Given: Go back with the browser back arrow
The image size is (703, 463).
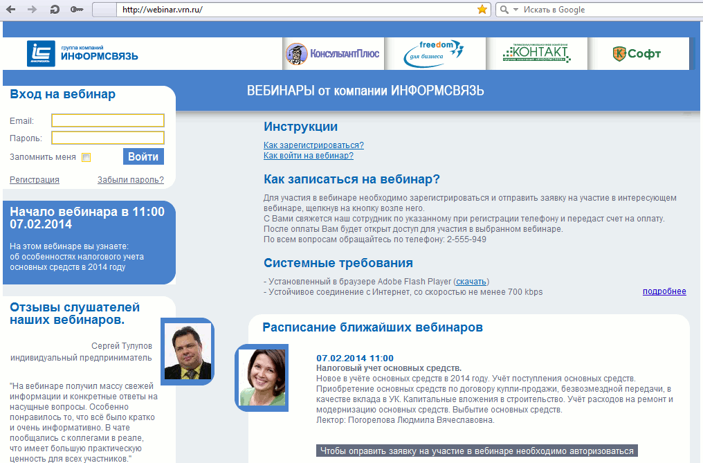Looking at the screenshot, I should (x=11, y=10).
